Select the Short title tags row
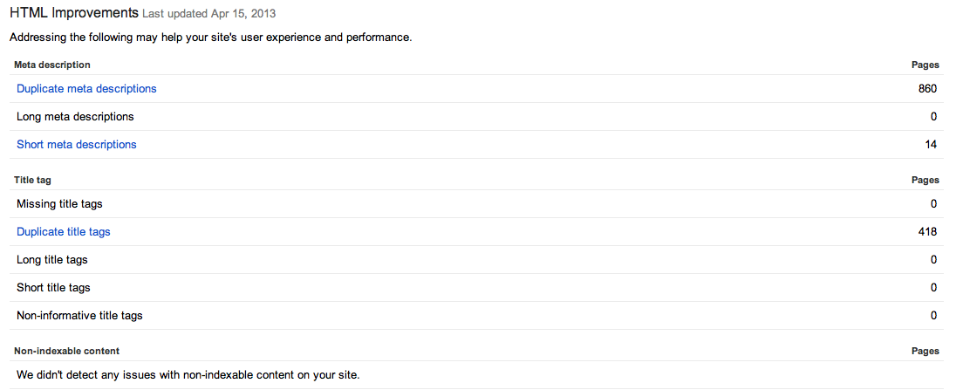Image resolution: width=956 pixels, height=390 pixels. (477, 288)
